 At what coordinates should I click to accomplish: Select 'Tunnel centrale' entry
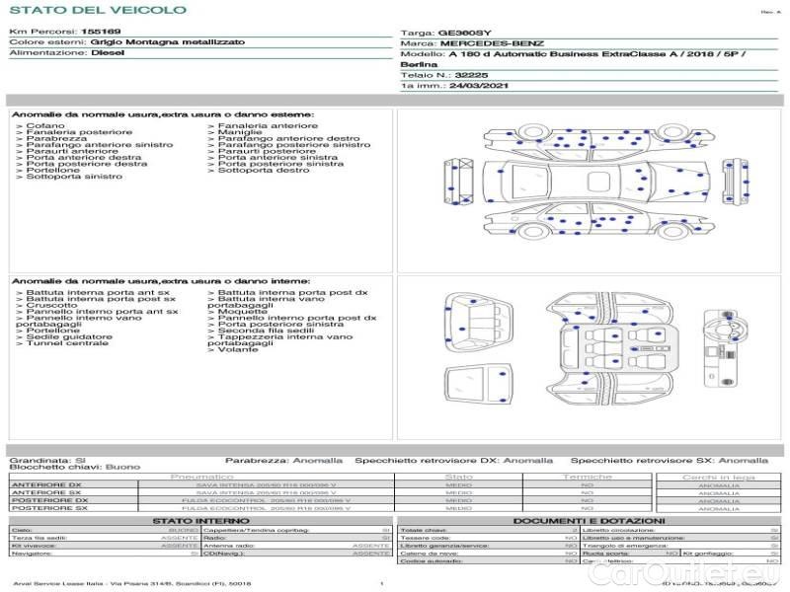click(67, 342)
